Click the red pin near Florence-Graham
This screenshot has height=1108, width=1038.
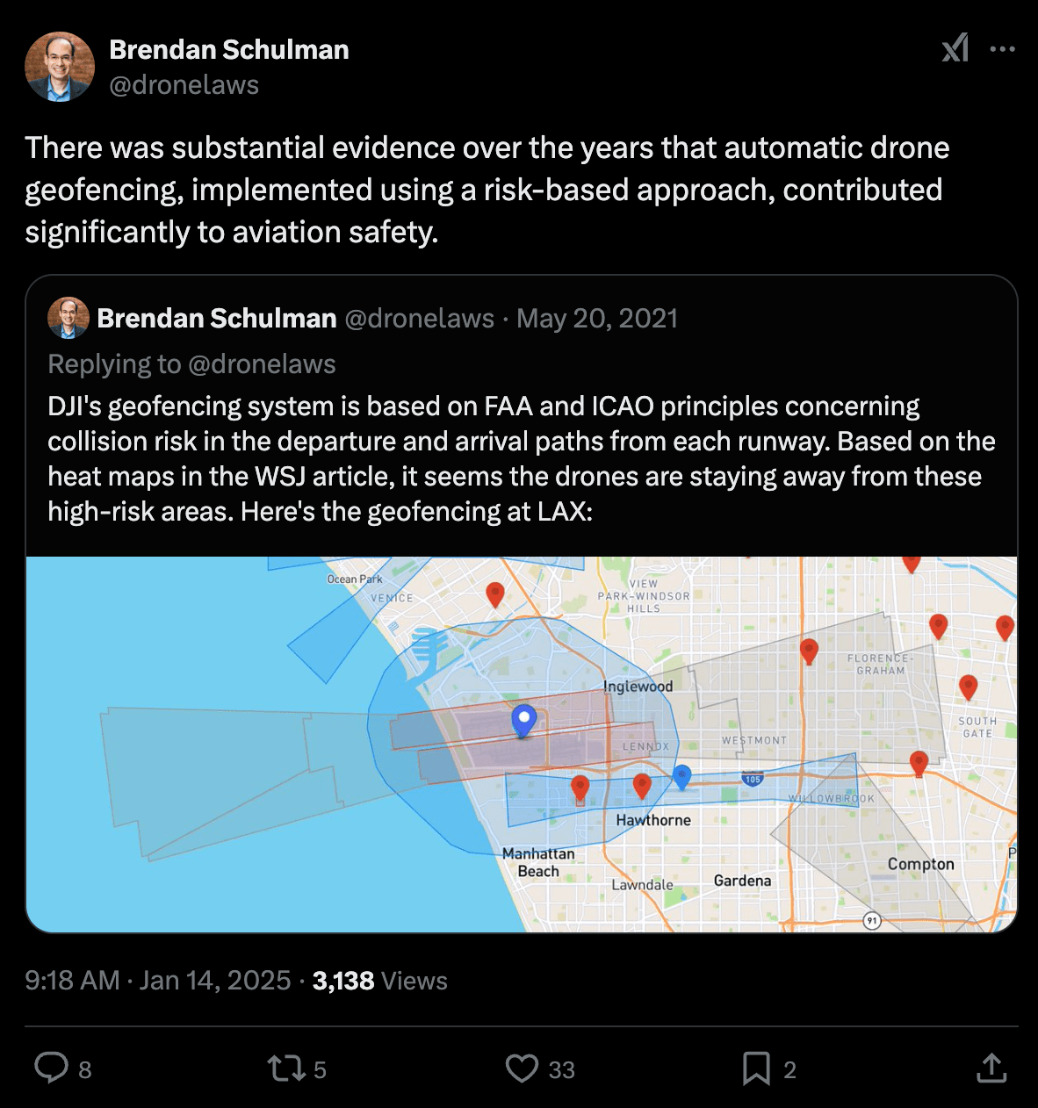point(809,651)
